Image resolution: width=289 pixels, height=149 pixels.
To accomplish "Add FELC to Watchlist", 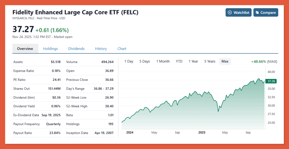I will click(x=238, y=13).
